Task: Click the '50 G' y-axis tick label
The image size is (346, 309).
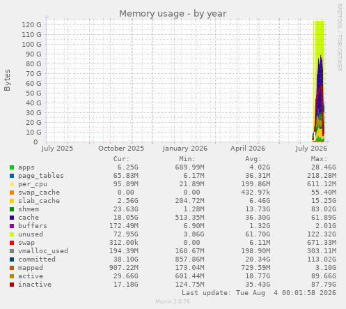Action: [x=33, y=93]
